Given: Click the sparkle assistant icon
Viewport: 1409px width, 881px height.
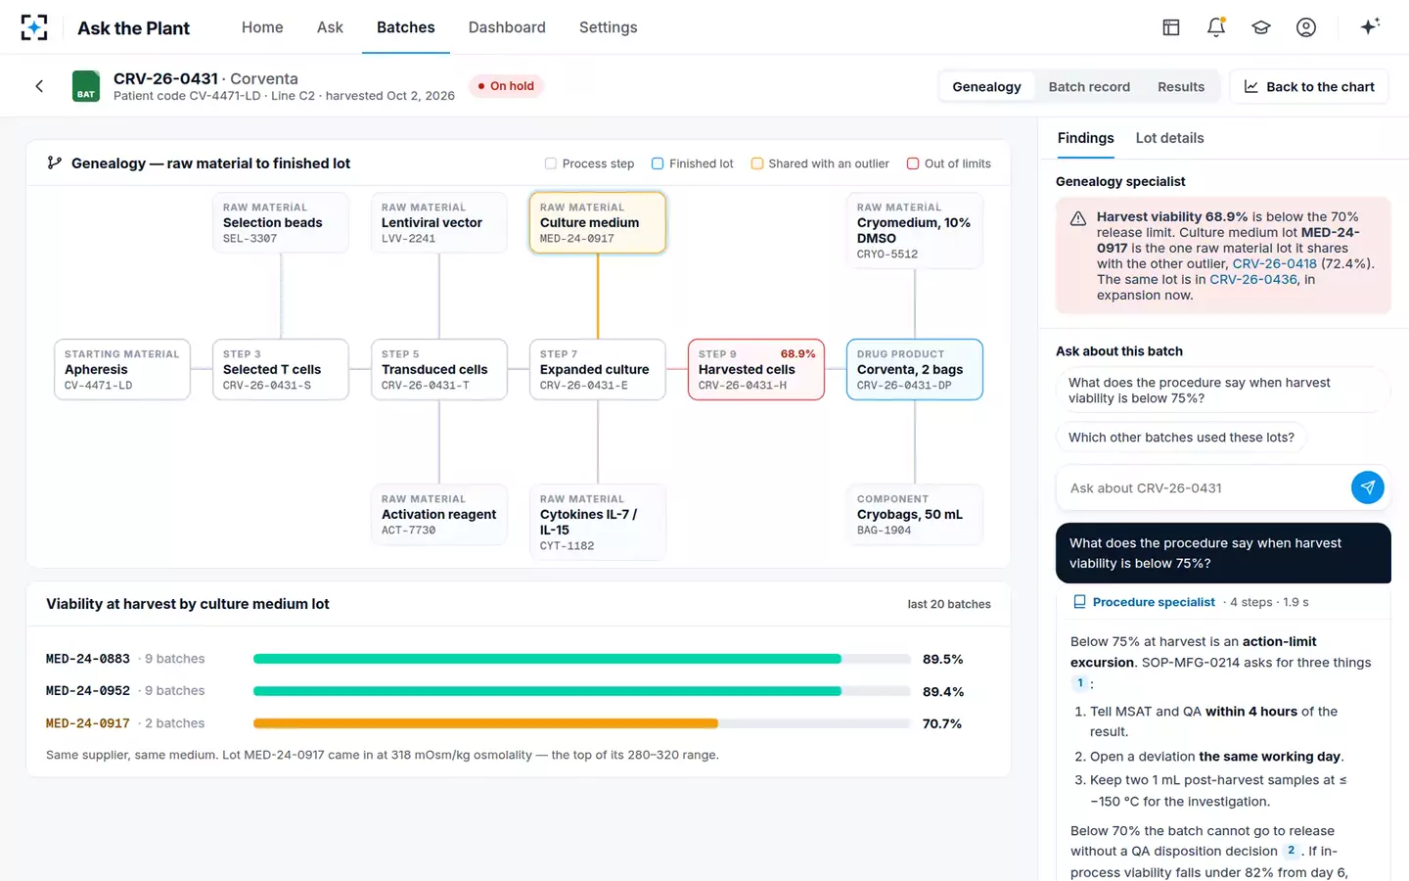Looking at the screenshot, I should click(x=1370, y=26).
